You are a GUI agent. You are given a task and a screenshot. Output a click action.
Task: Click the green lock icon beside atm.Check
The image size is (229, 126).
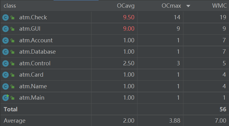(12, 18)
